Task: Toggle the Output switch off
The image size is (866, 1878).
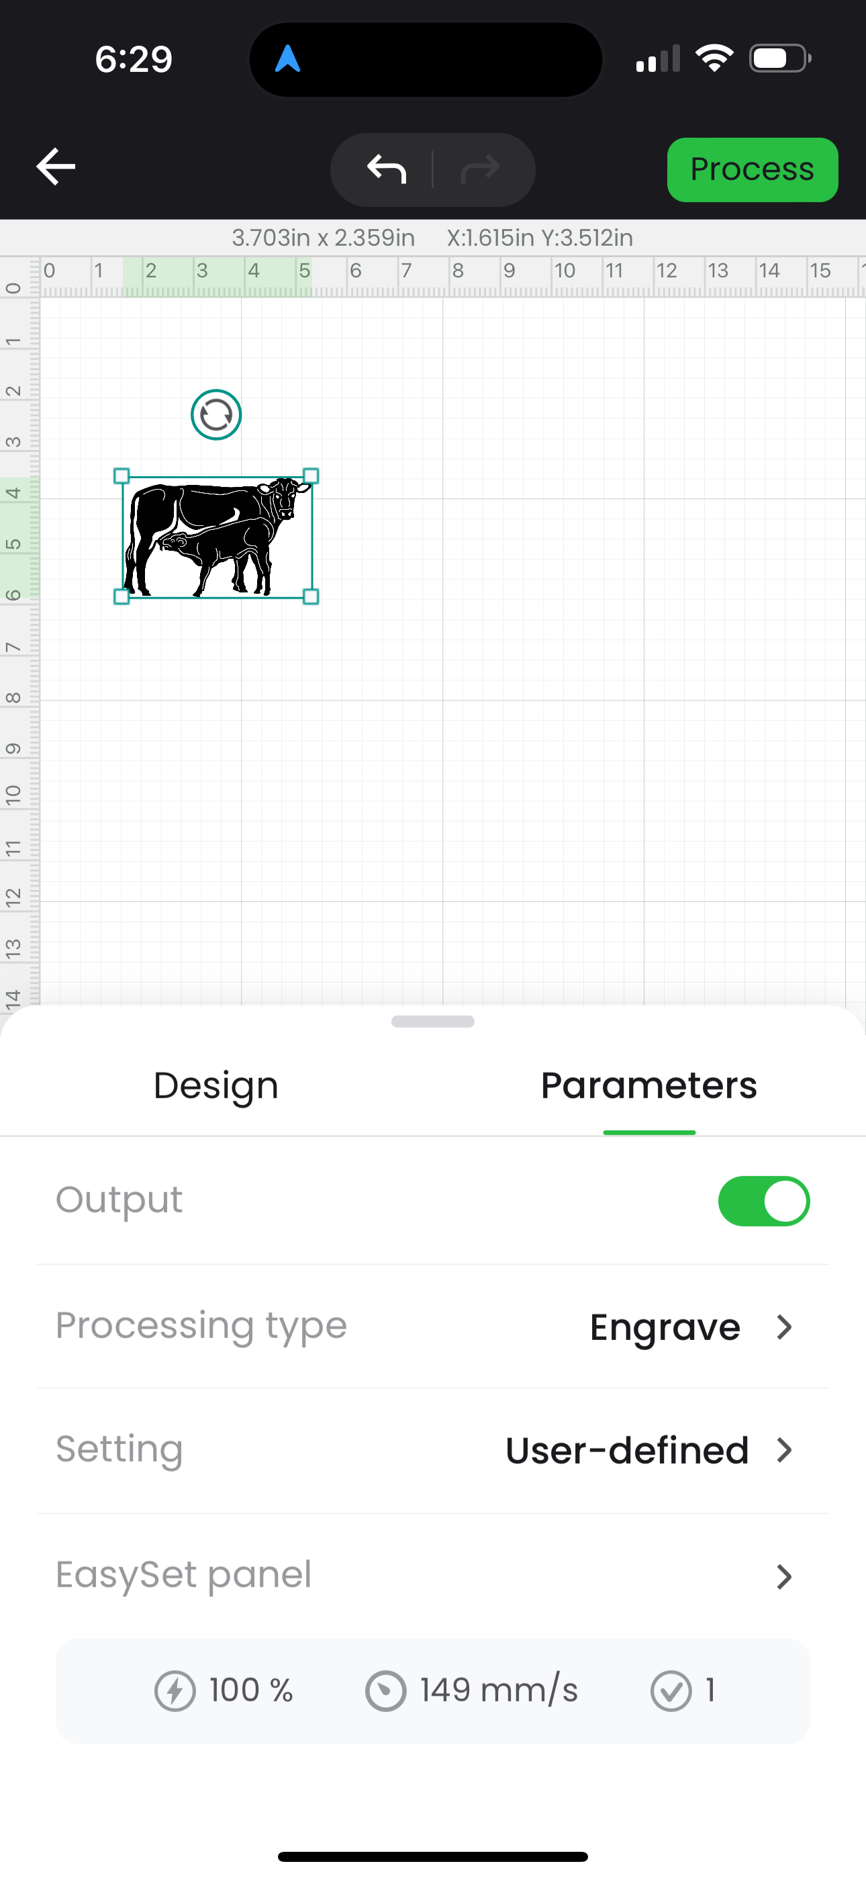Action: point(763,1201)
